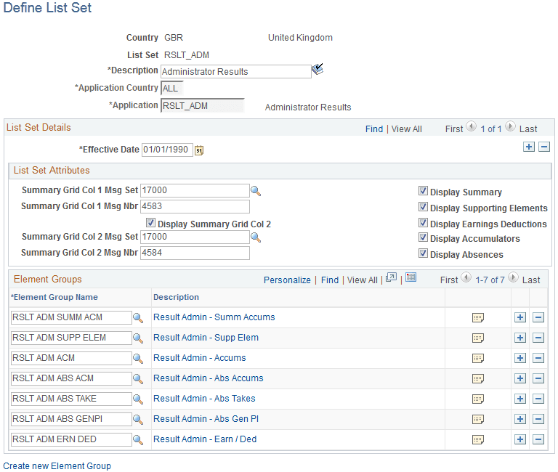558x472 pixels.
Task: Click View All in List Set Details
Action: (x=406, y=129)
